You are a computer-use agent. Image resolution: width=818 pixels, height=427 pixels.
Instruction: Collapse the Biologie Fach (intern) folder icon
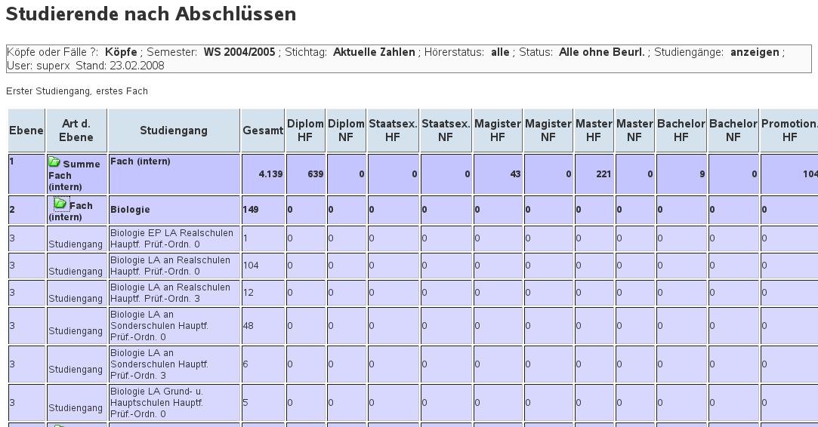(x=60, y=203)
